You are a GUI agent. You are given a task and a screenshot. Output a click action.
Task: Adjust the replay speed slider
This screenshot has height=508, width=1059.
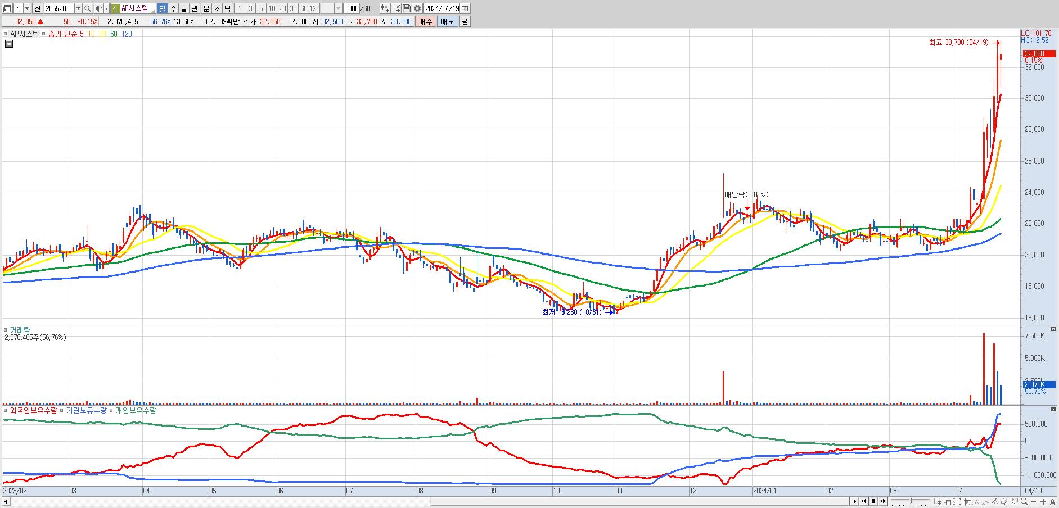(x=909, y=501)
